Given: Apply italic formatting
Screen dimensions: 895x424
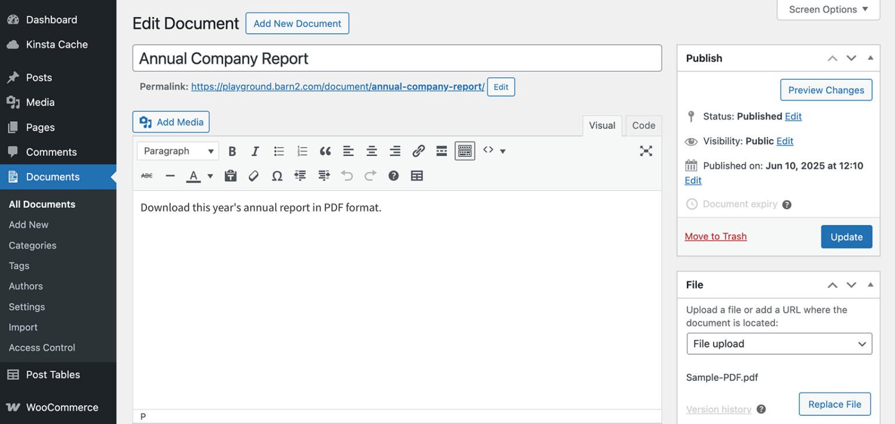Looking at the screenshot, I should pyautogui.click(x=255, y=150).
